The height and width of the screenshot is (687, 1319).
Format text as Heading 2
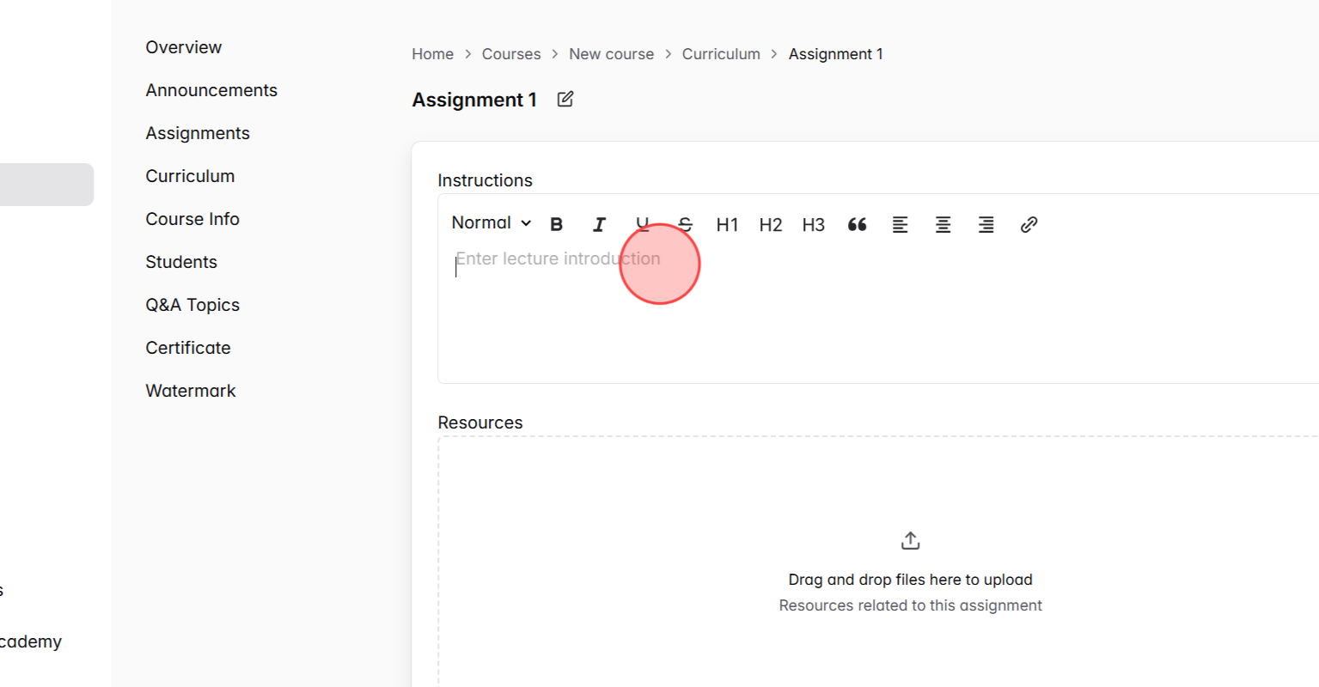[770, 224]
